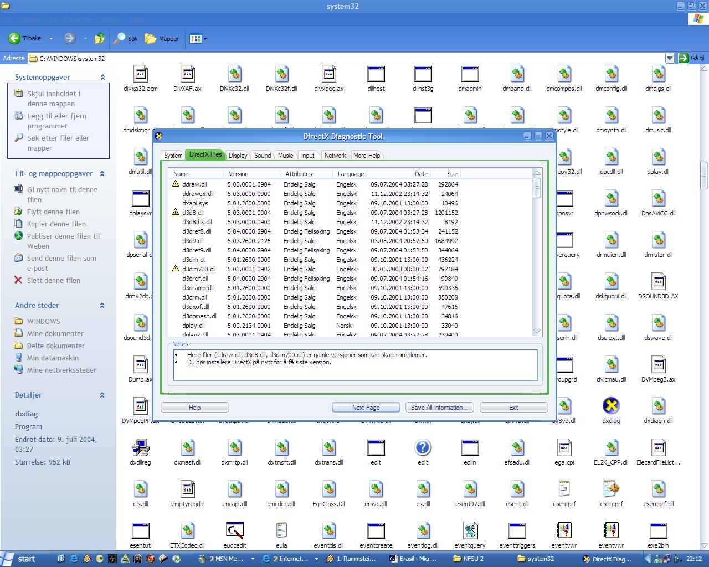
Task: Open Søk search in toolbar
Action: pyautogui.click(x=126, y=38)
